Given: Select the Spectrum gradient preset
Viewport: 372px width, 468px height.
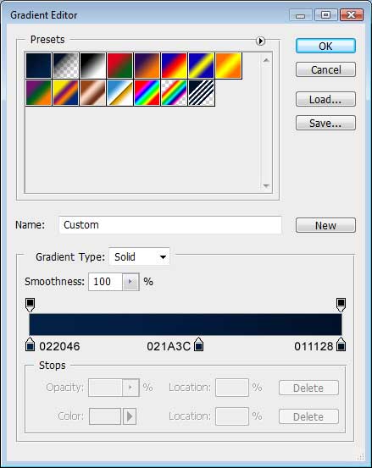Looking at the screenshot, I should tap(147, 92).
